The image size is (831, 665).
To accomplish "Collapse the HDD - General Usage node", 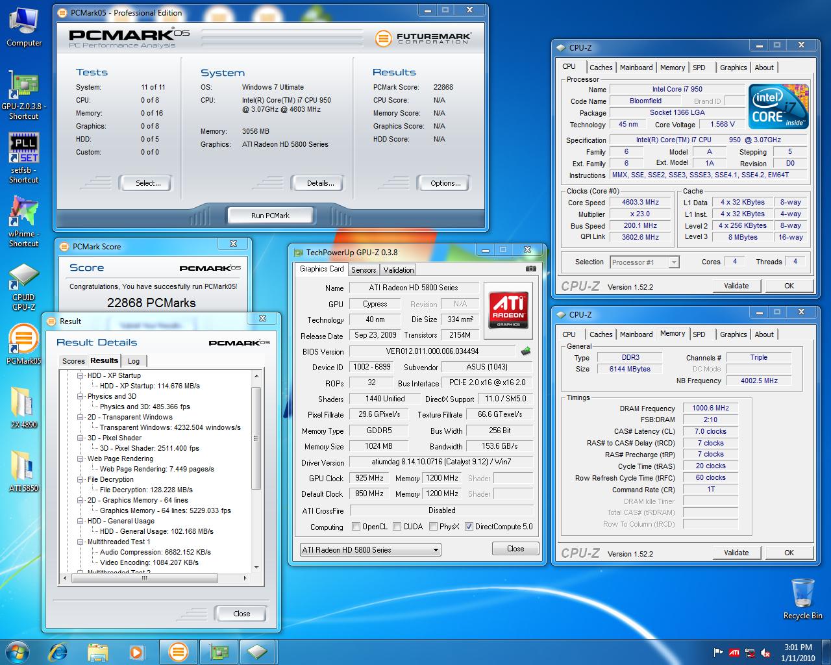I will pyautogui.click(x=81, y=521).
